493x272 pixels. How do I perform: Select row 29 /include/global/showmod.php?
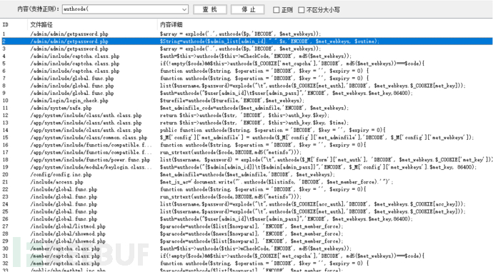68,241
